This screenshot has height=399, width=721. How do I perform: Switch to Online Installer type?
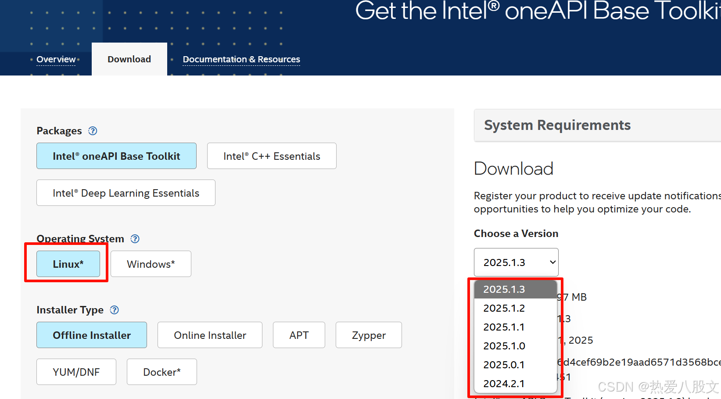210,335
